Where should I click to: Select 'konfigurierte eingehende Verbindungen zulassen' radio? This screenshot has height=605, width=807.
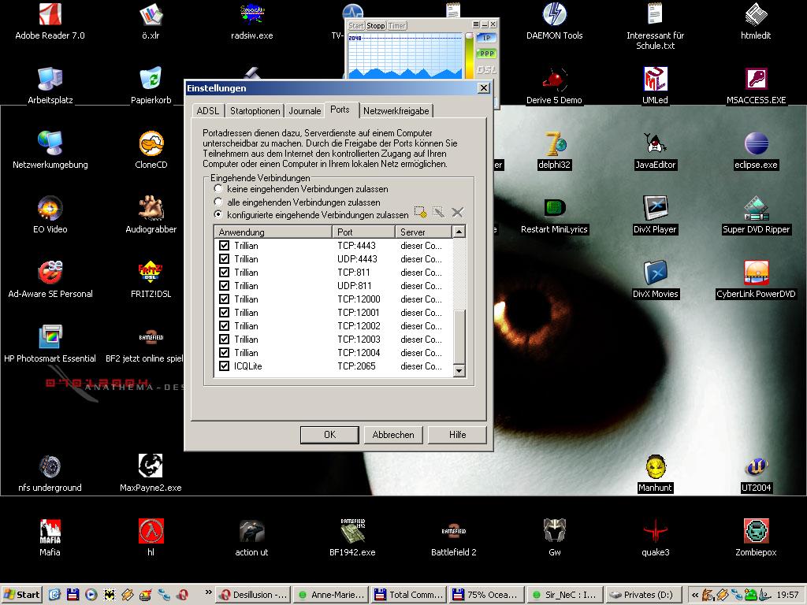tap(218, 214)
